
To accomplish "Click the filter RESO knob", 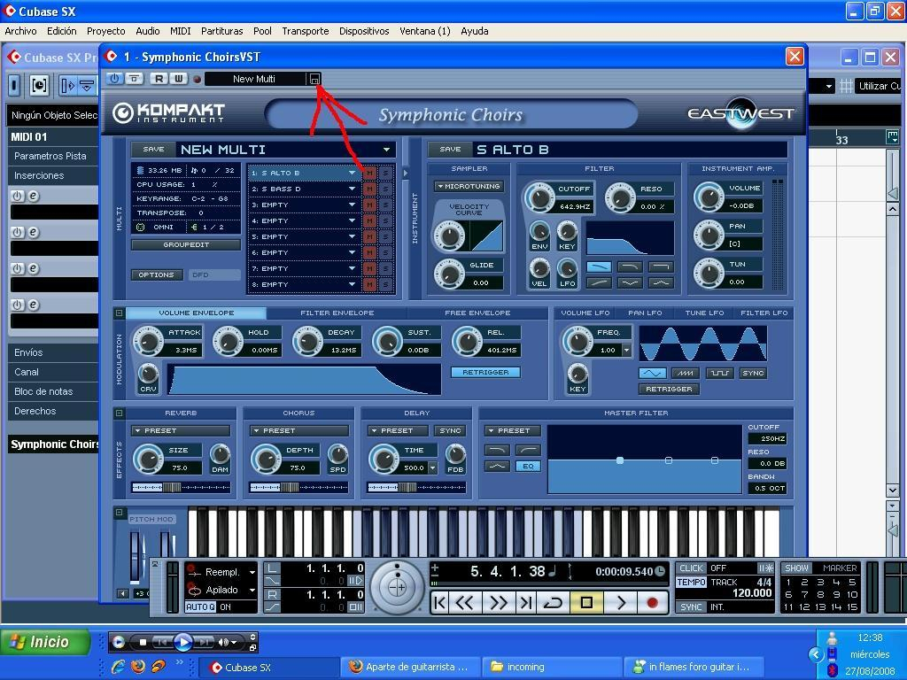I will (x=620, y=197).
